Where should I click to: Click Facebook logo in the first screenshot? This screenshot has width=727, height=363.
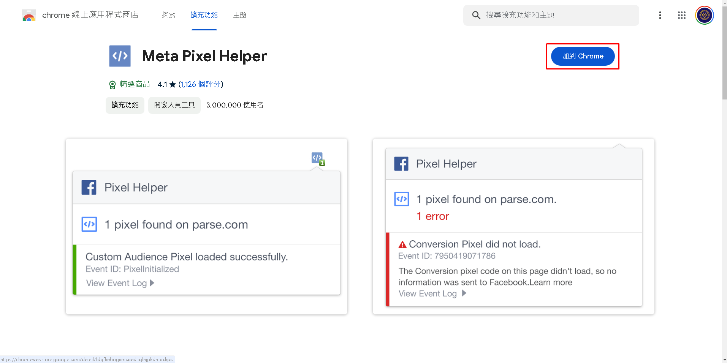(89, 188)
